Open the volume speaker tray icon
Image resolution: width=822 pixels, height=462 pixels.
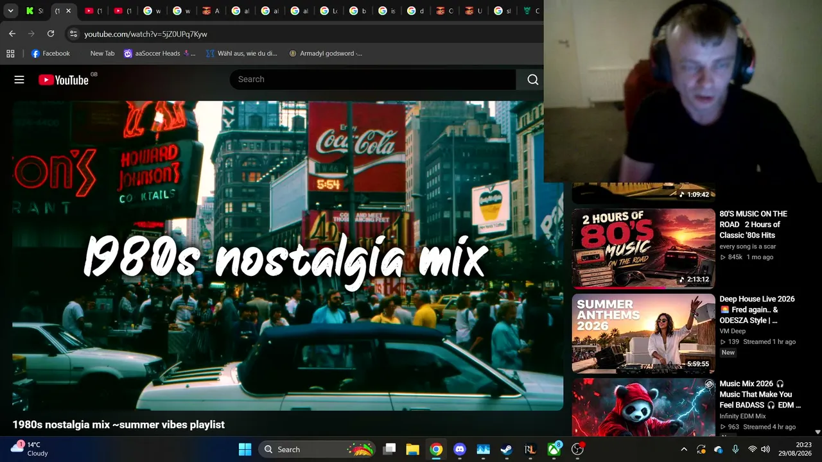pyautogui.click(x=765, y=449)
